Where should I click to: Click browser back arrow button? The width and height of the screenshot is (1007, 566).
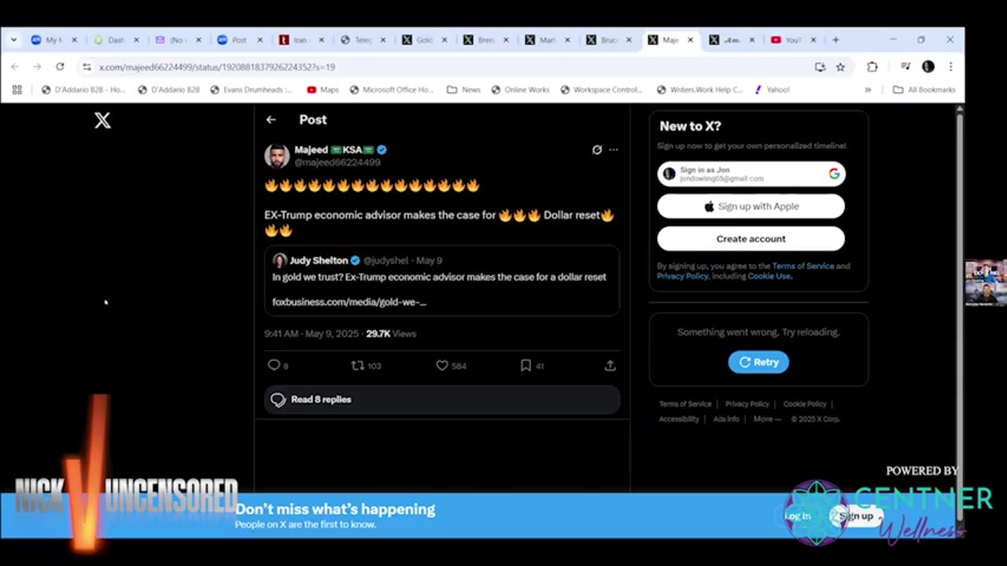coord(15,67)
